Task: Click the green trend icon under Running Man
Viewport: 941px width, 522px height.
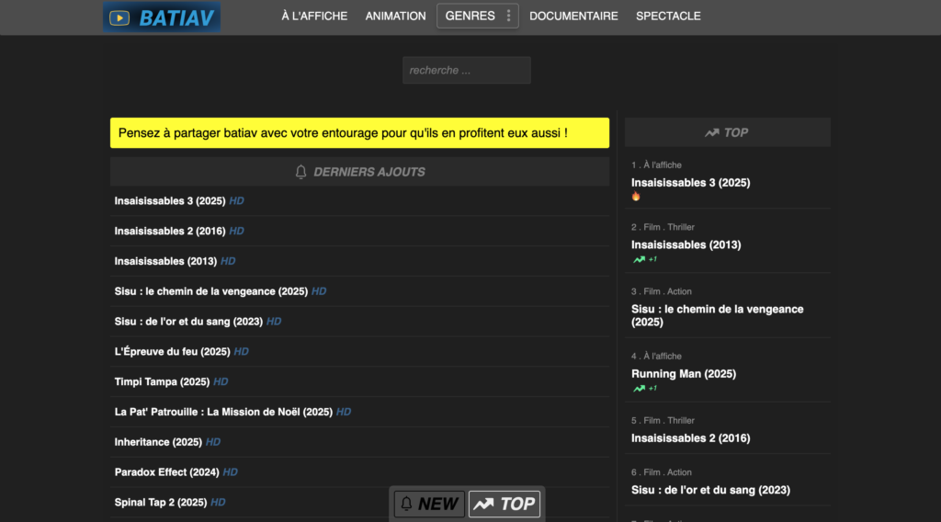Action: coord(639,388)
